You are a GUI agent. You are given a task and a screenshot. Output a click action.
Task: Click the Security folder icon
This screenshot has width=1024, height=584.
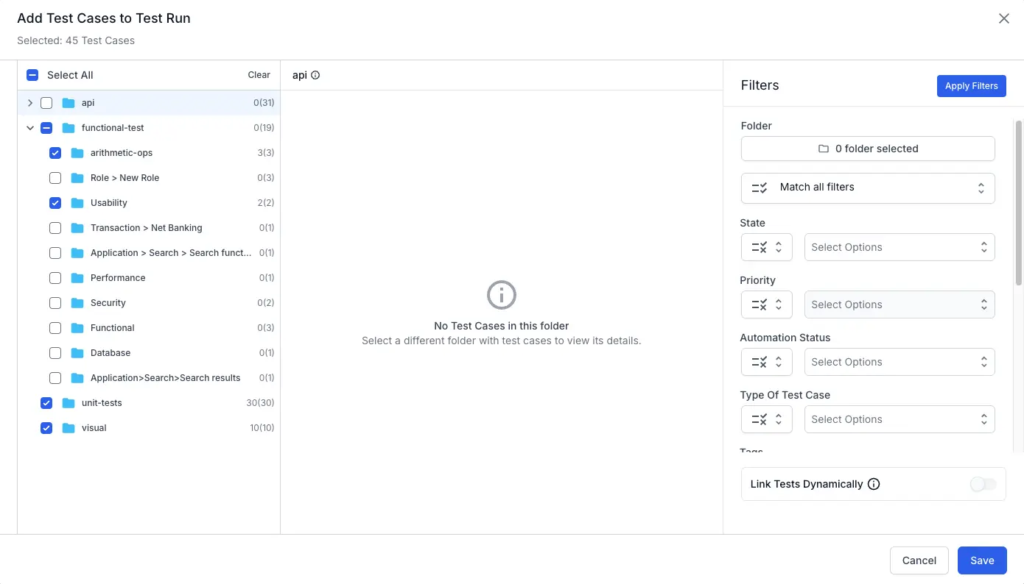pos(77,303)
